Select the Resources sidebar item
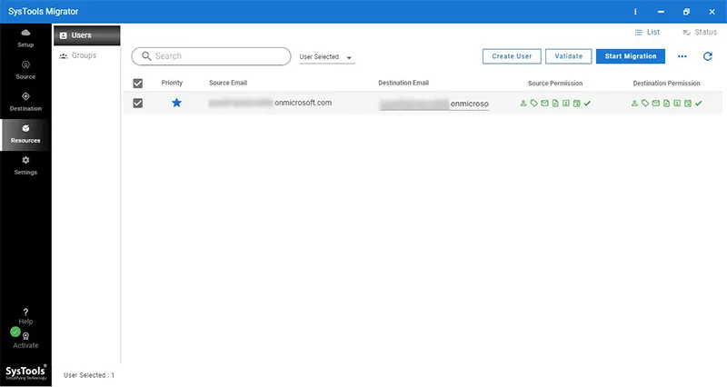 click(25, 134)
